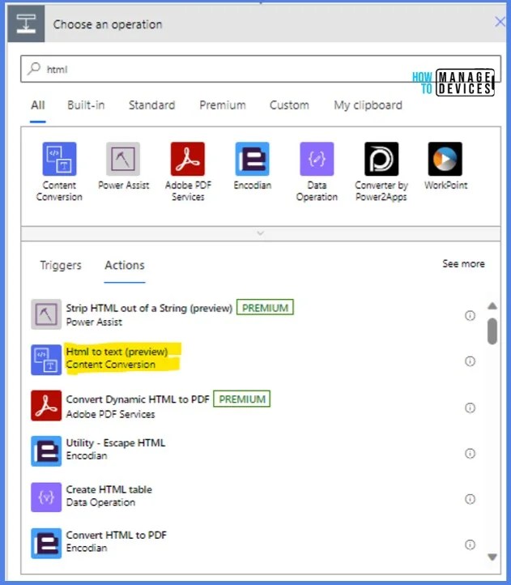Select the Encodian connector icon
Screen dimensions: 511x585
252,159
